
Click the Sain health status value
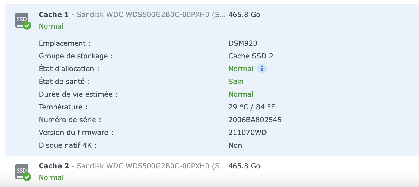tap(236, 82)
